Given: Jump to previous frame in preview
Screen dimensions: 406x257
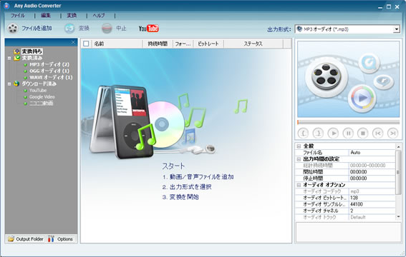Looking at the screenshot, I should coord(378,133).
